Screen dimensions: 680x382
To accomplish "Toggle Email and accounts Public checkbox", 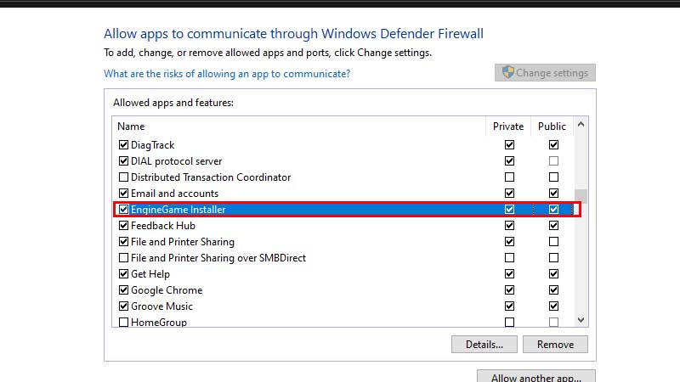I will tap(553, 194).
